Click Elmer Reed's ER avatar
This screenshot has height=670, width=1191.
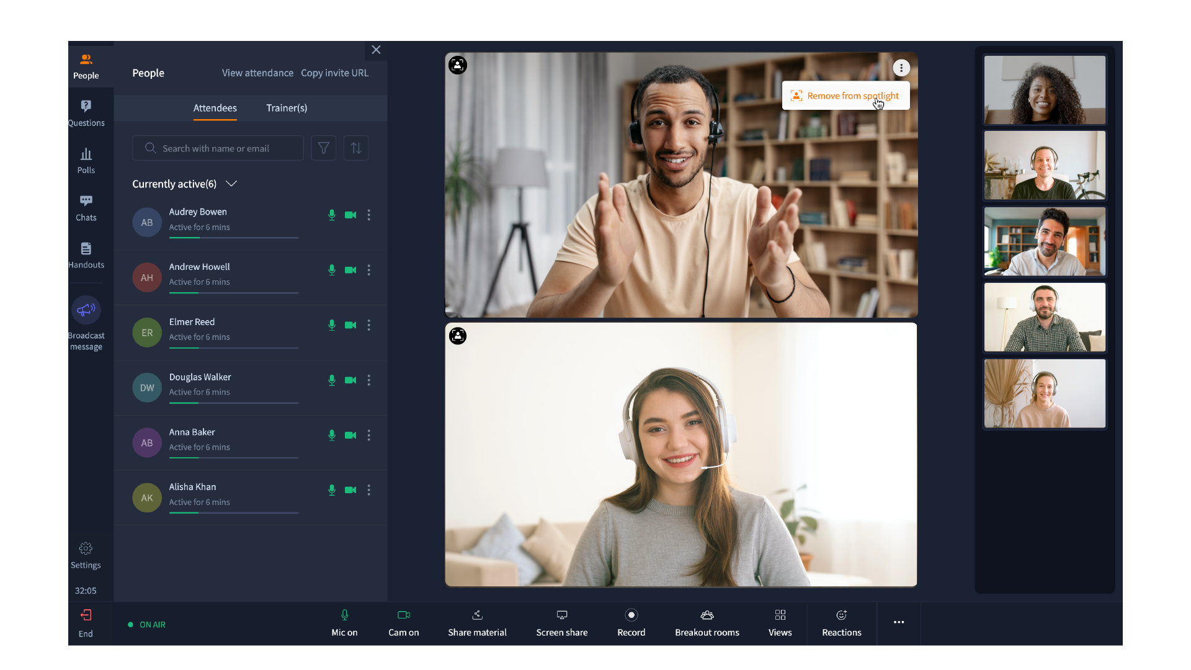coord(147,333)
